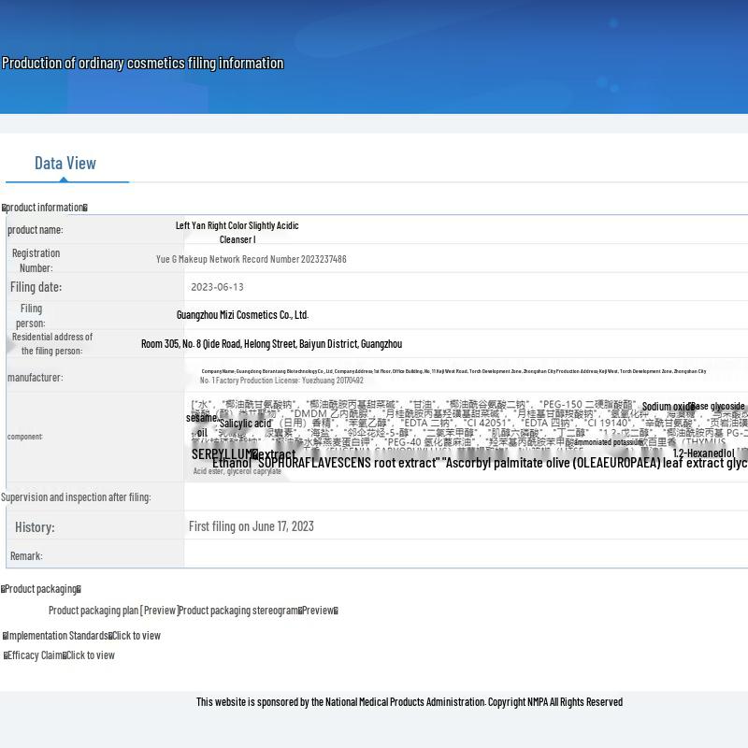Viewport: 748px width, 748px height.
Task: Click filing person Guangzhou Mizi Cosmetics Co., Ltd.
Action: pyautogui.click(x=242, y=315)
